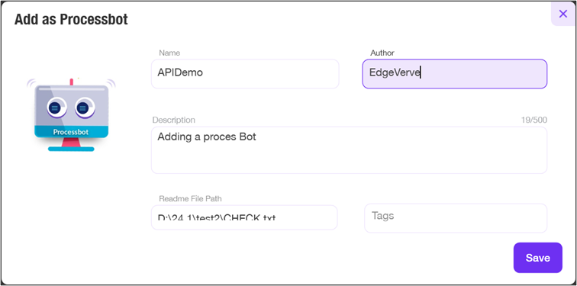Click the red antenna on the robot
Screen dimensions: 577x286
(x=72, y=82)
